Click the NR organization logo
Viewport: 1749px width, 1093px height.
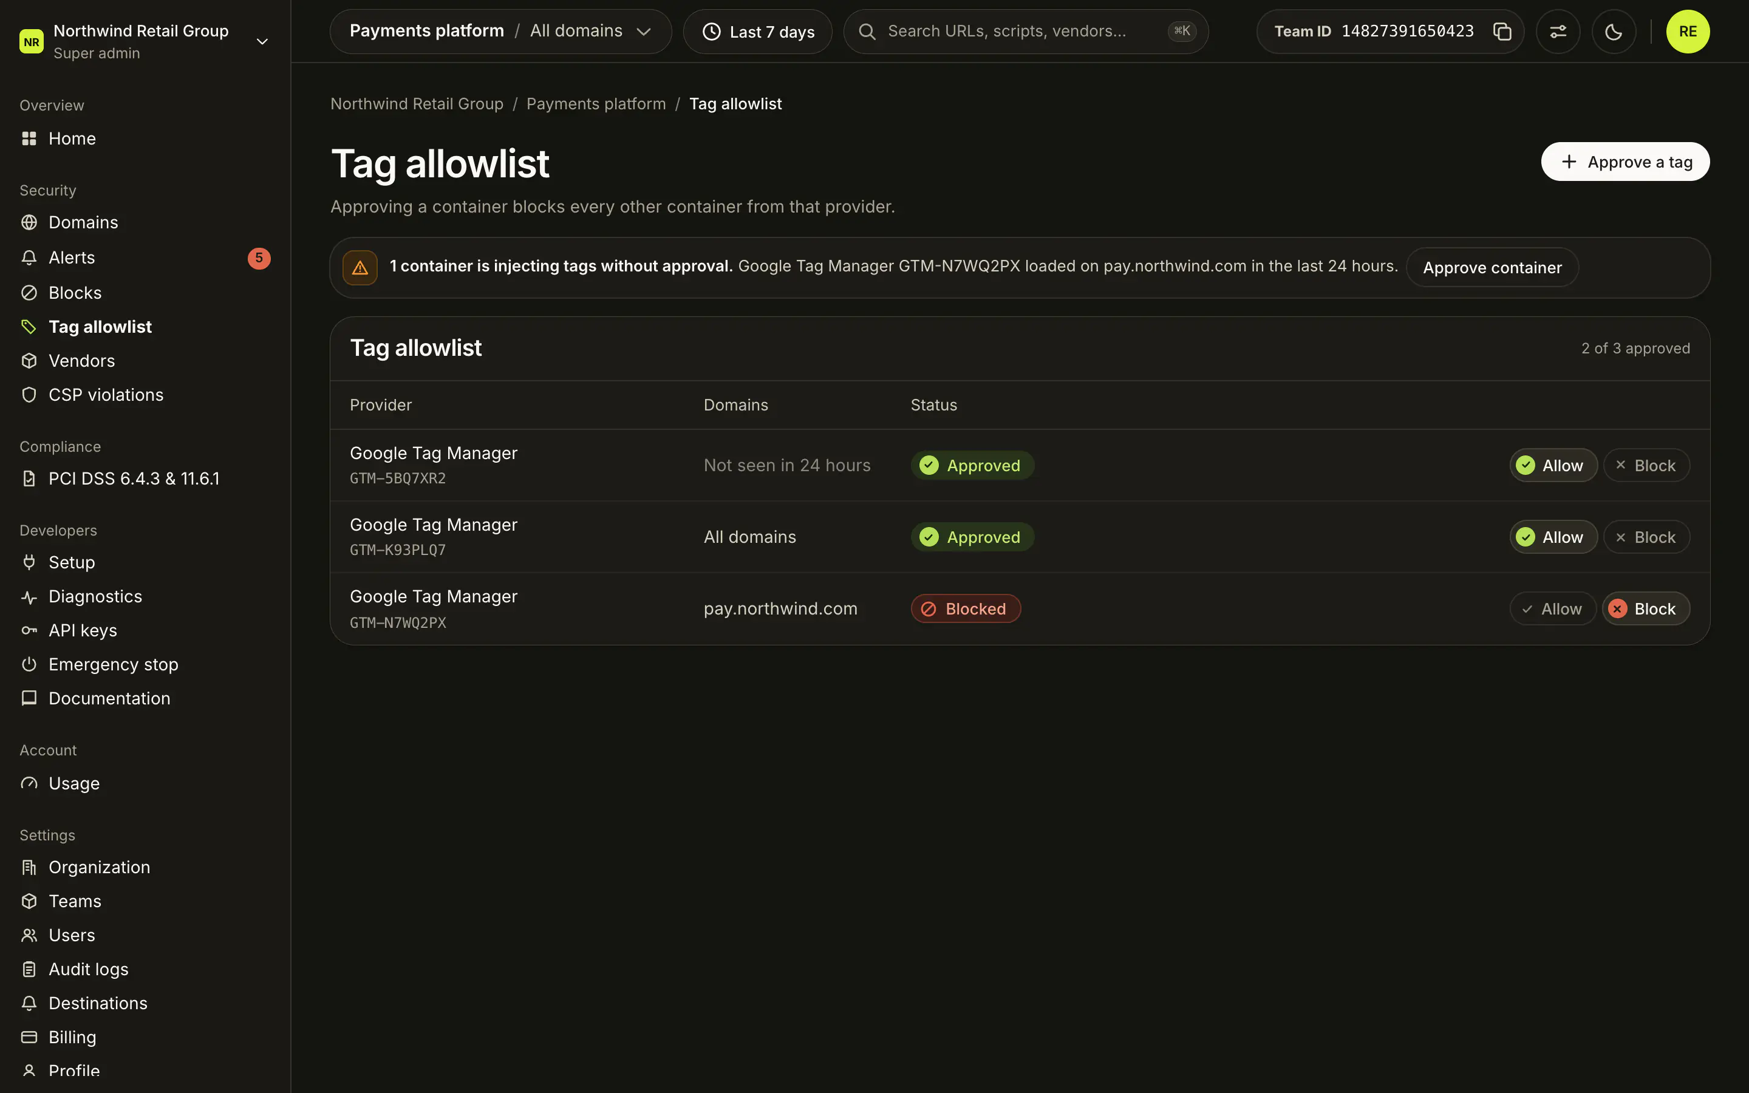pyautogui.click(x=31, y=42)
